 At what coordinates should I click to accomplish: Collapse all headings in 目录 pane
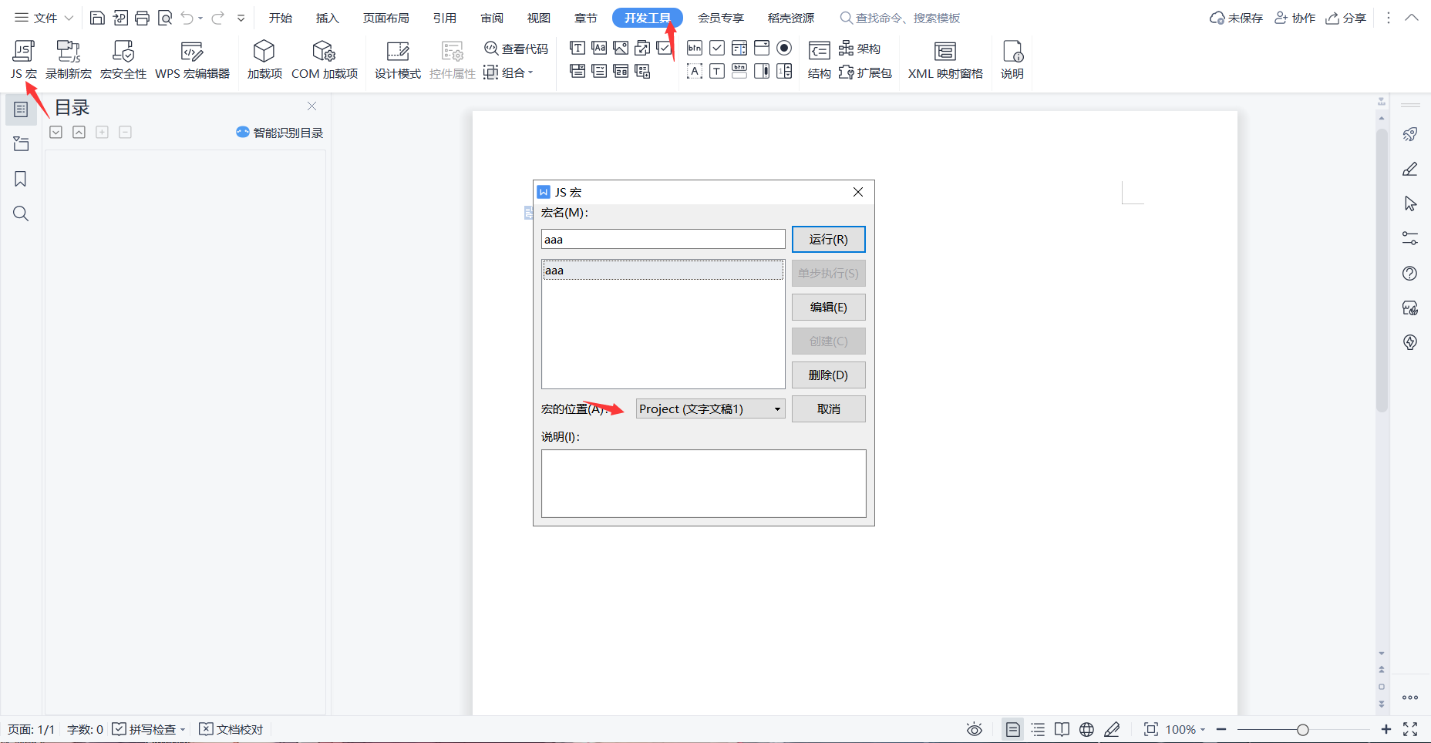click(79, 133)
